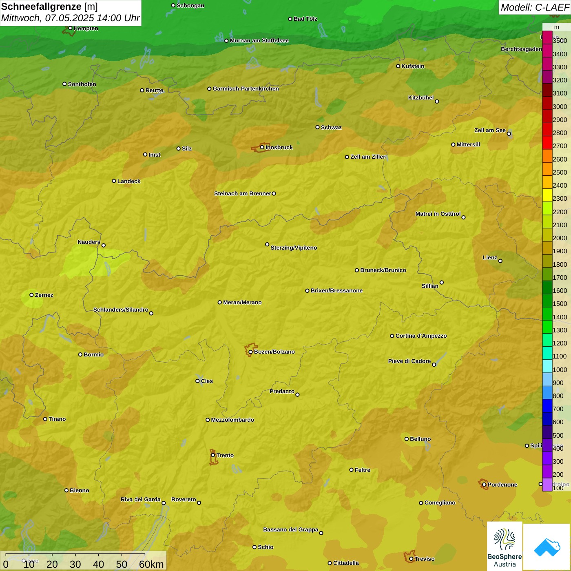Click the 'Imst' town label

pyautogui.click(x=154, y=155)
